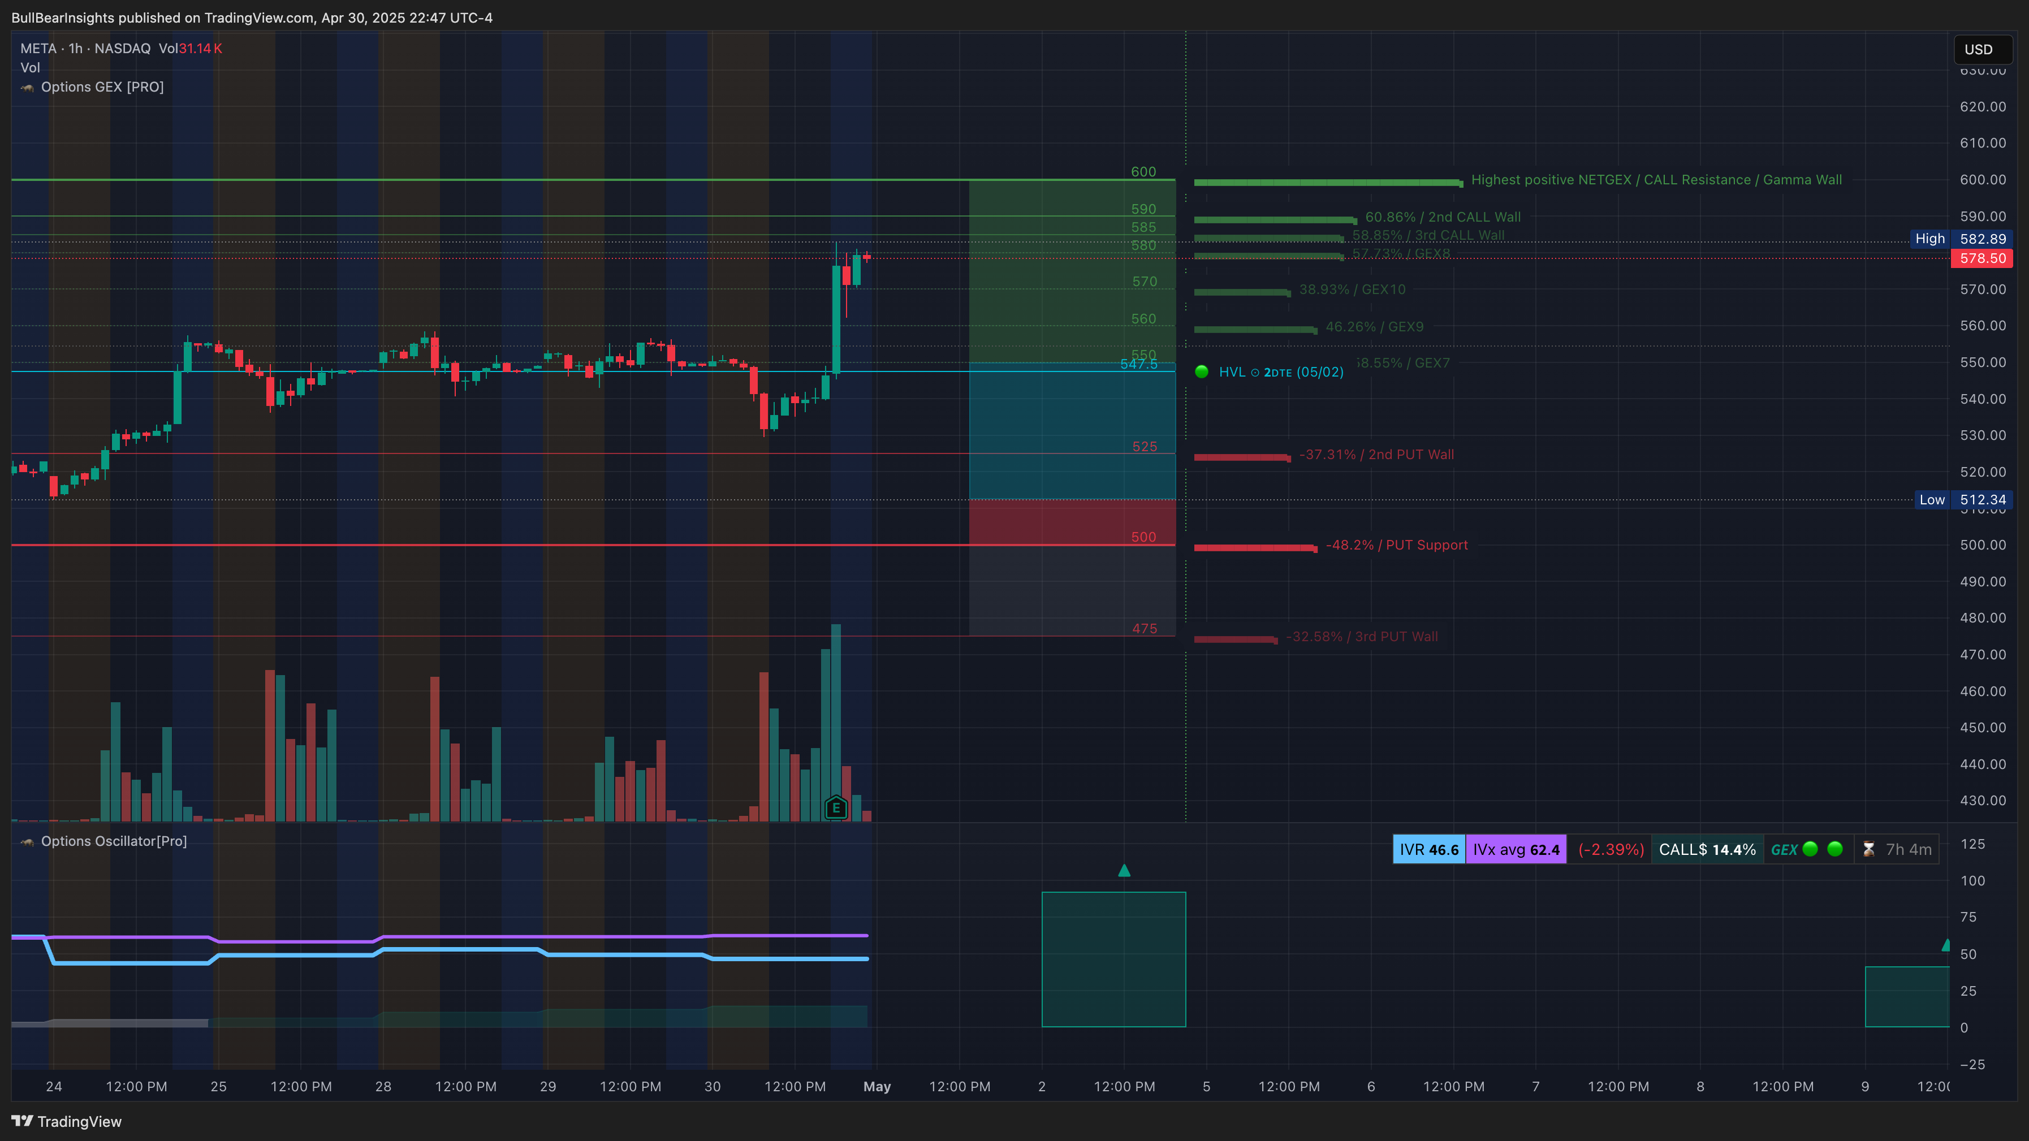Click the italic GEX label in the status bar
The height and width of the screenshot is (1141, 2029).
tap(1784, 850)
